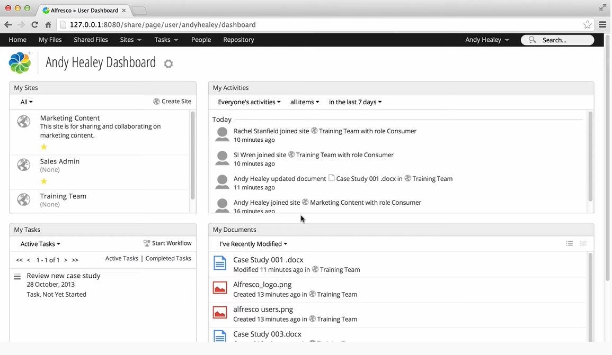Click Alfresco_logo.png image file icon
Screen dimensions: 612x355
pyautogui.click(x=220, y=288)
